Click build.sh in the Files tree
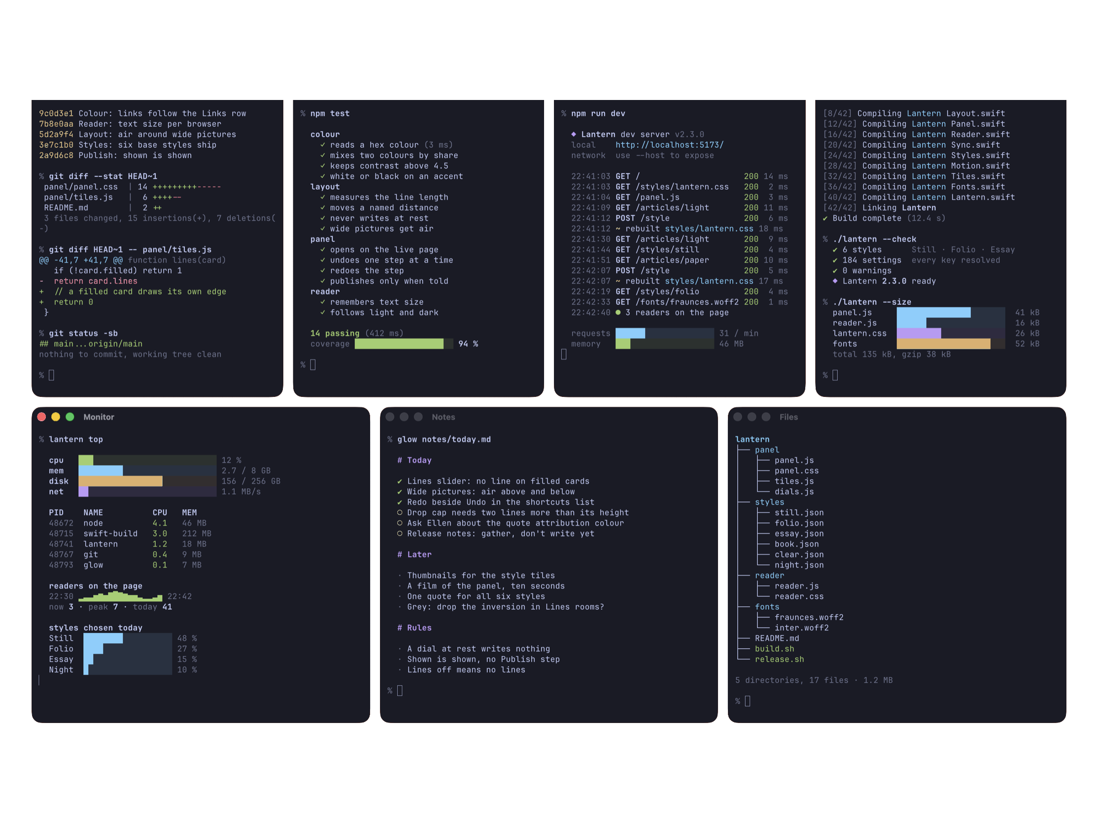This screenshot has height=823, width=1098. coord(774,649)
